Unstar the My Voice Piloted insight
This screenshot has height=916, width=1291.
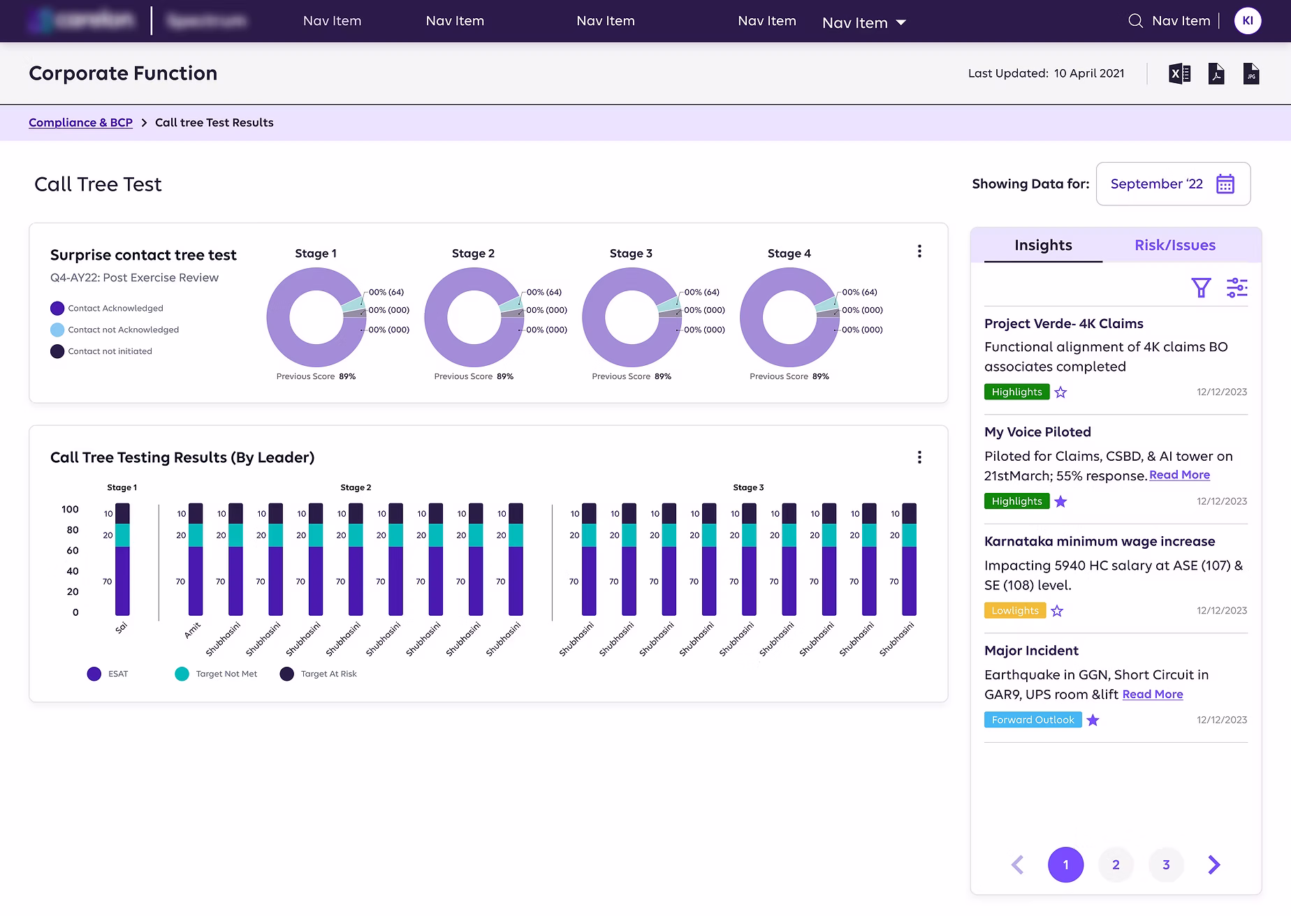coord(1061,501)
